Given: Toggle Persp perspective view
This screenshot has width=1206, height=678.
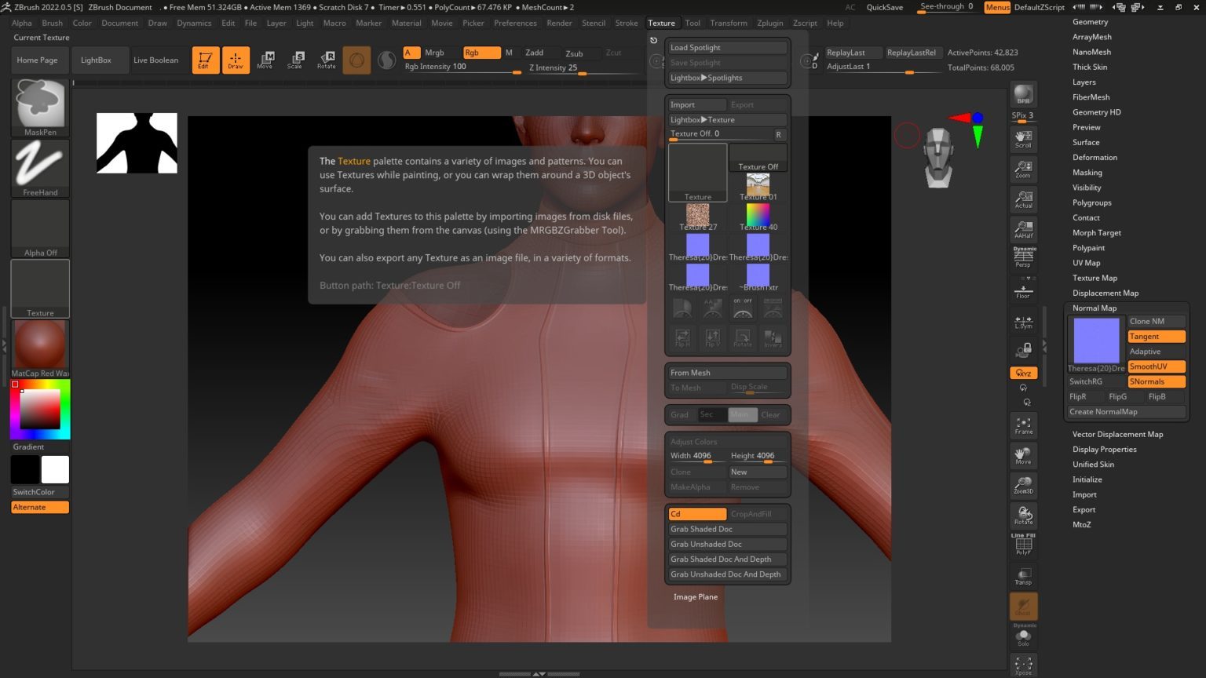Looking at the screenshot, I should point(1023,257).
